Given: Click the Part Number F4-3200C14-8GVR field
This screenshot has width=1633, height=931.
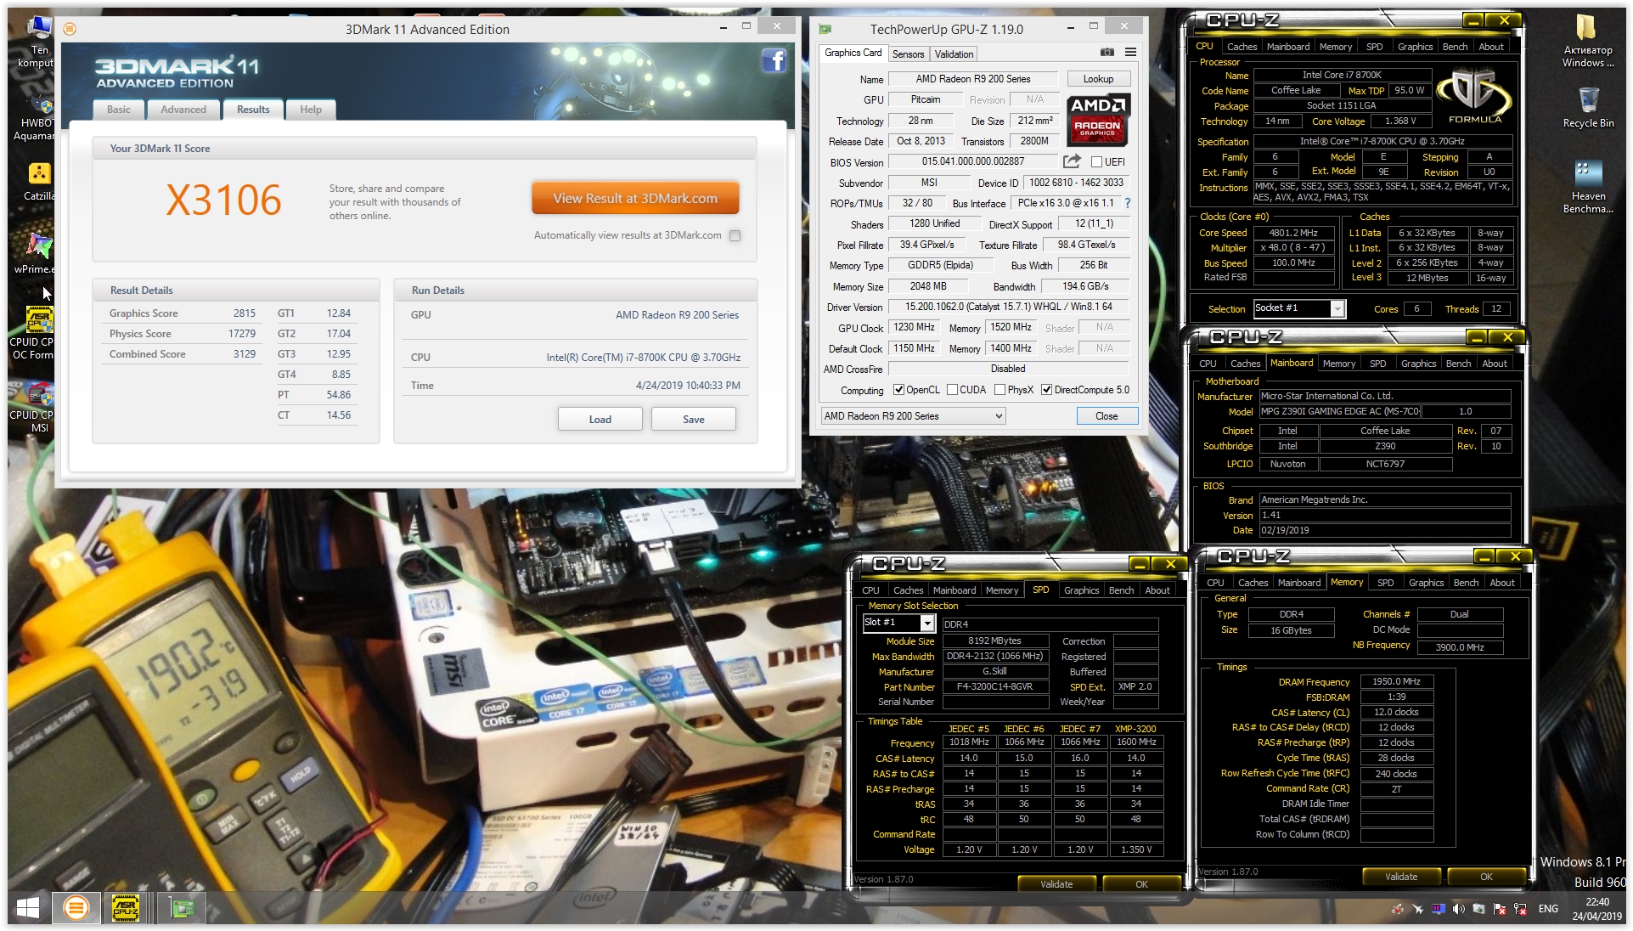Looking at the screenshot, I should [x=994, y=686].
